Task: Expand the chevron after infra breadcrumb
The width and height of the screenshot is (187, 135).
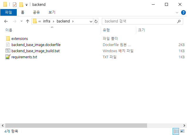Action: pyautogui.click(x=53, y=22)
